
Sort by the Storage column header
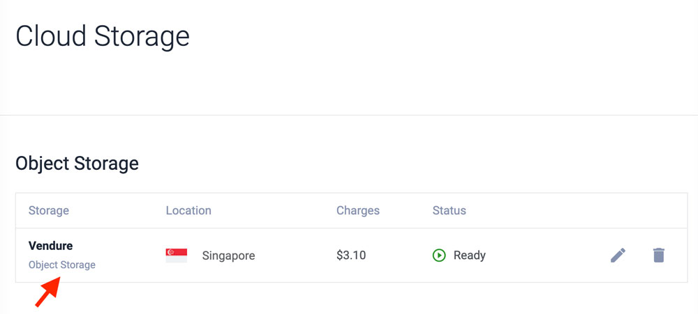pos(49,210)
